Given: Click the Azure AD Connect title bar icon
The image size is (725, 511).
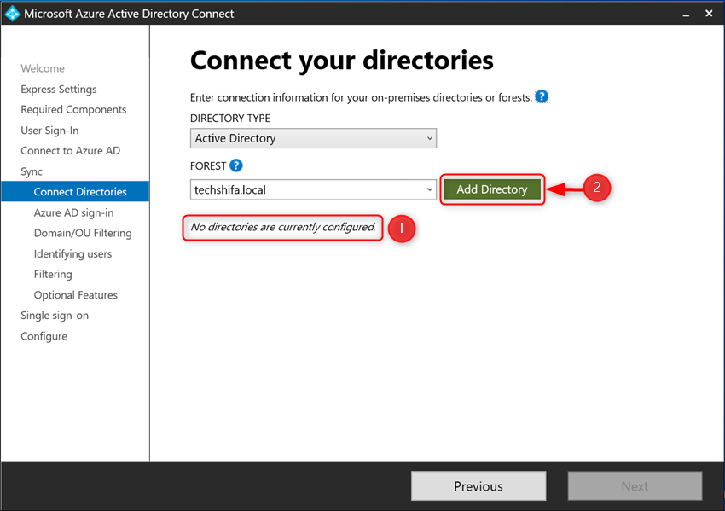Looking at the screenshot, I should [x=12, y=13].
